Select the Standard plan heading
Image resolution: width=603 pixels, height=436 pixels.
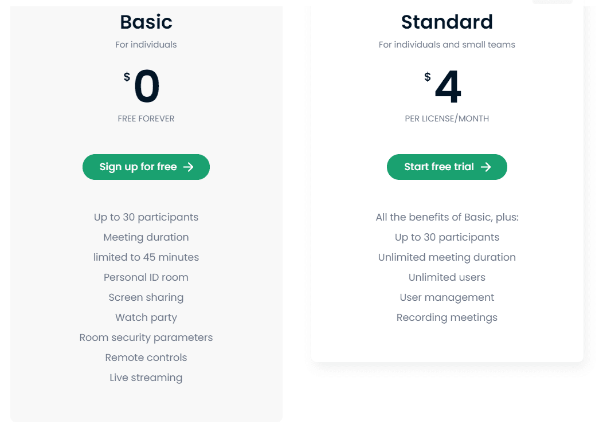pos(447,22)
